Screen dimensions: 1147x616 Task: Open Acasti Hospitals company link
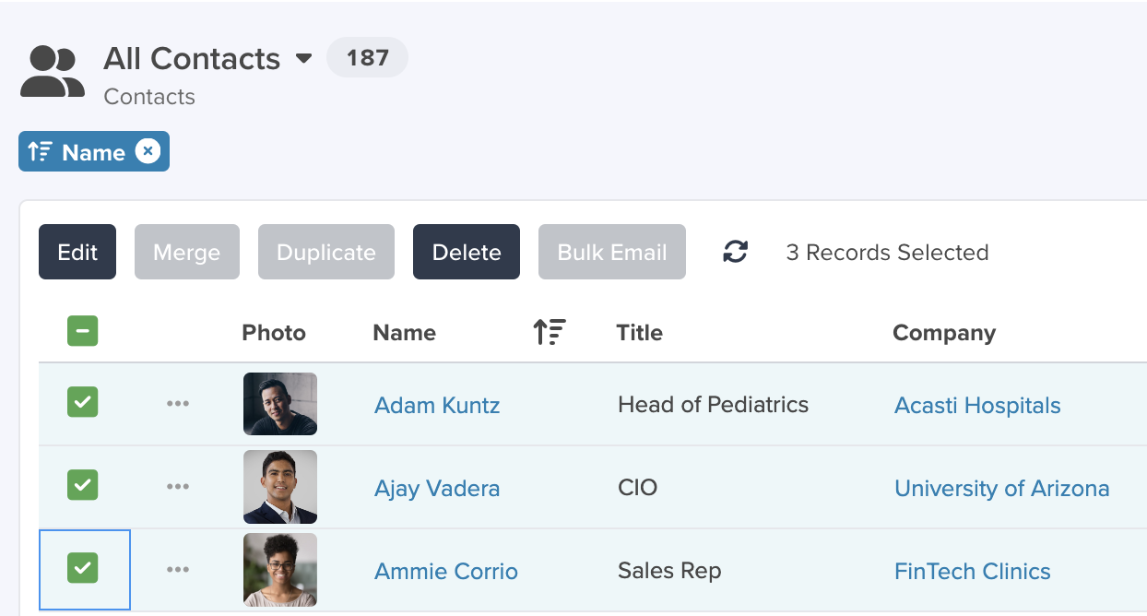pos(977,405)
